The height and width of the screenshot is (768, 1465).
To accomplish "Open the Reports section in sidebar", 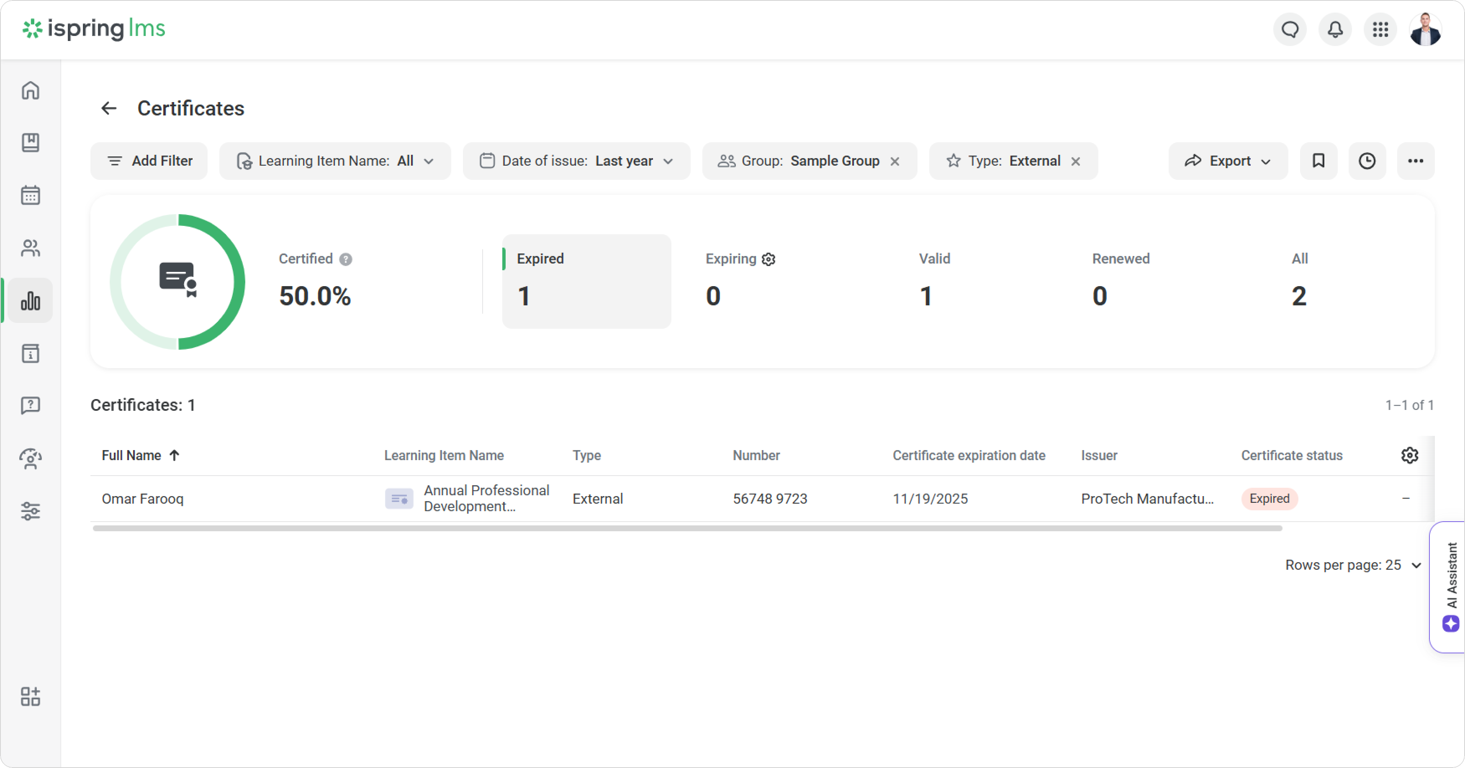I will [30, 301].
